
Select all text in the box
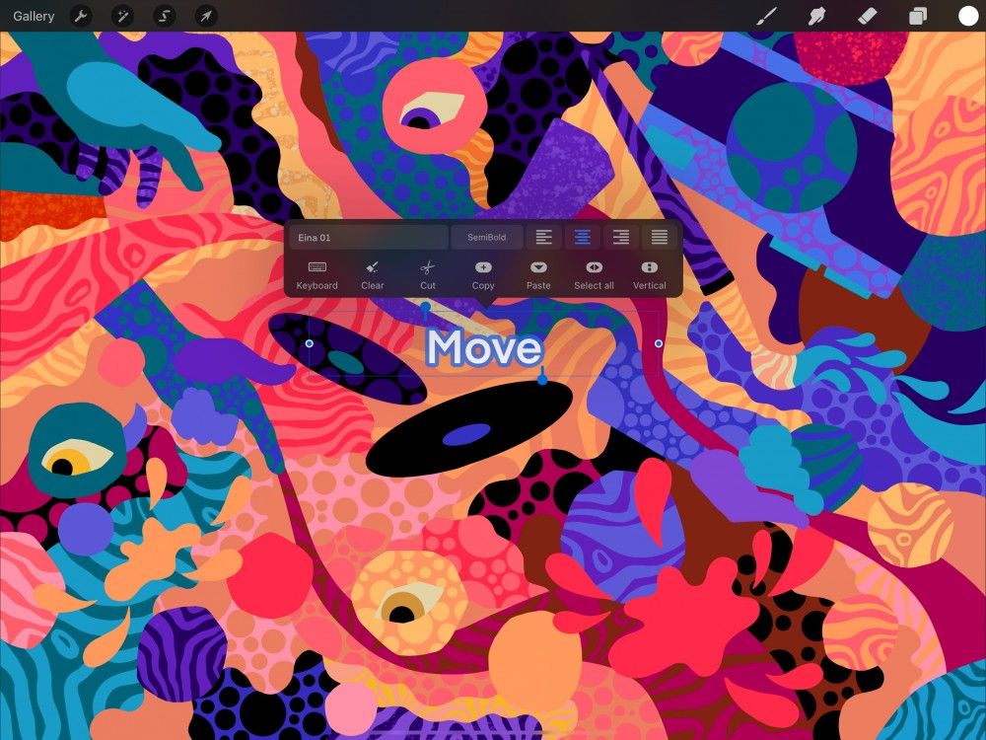pos(594,273)
